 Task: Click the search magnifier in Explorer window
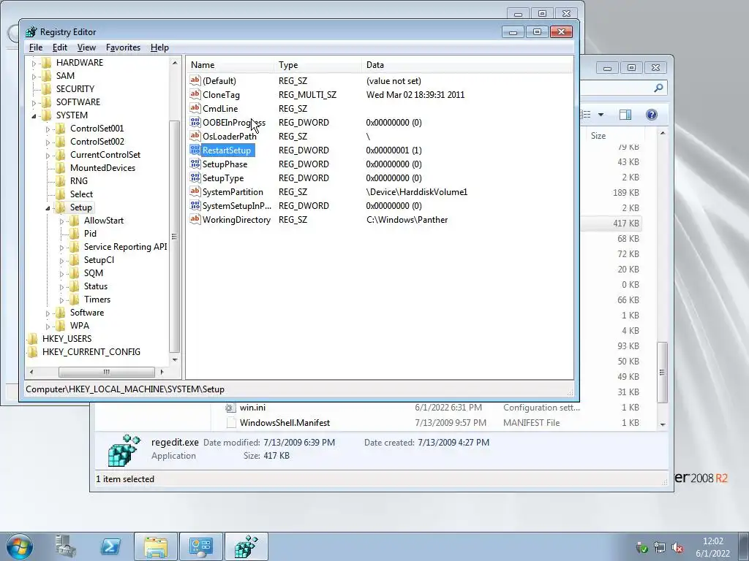[x=659, y=88]
